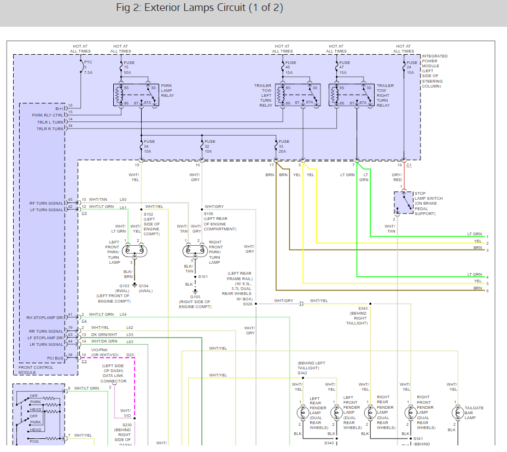Screen dimensions: 507x452
Task: Select the Left Front Fender Lamp bulb symbol
Action: pos(336,413)
